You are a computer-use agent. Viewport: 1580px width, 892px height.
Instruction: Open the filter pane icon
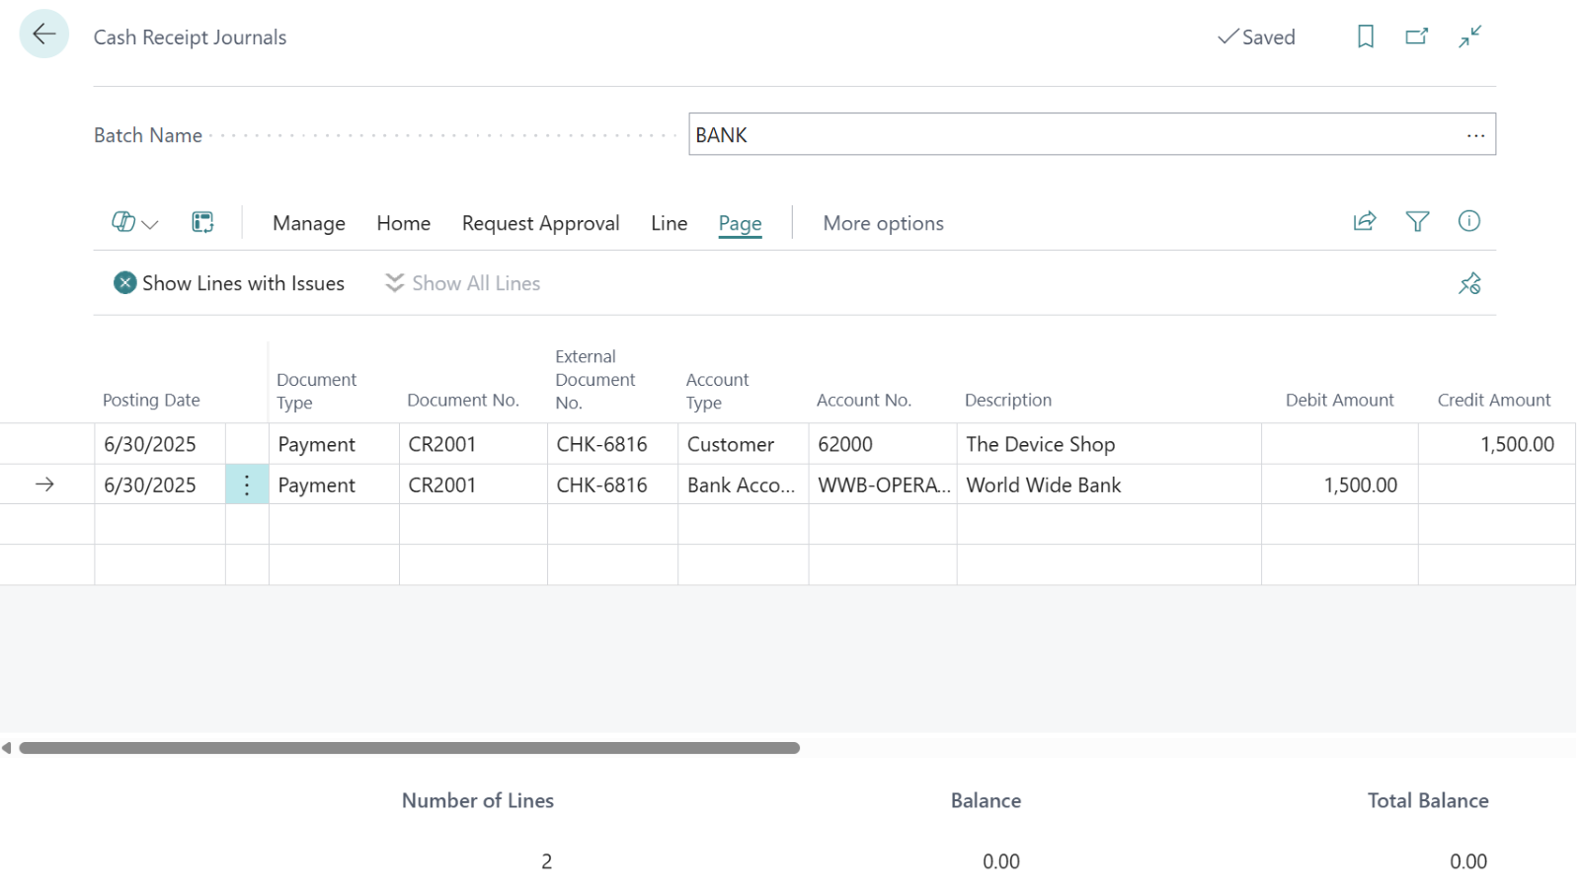pyautogui.click(x=1418, y=221)
